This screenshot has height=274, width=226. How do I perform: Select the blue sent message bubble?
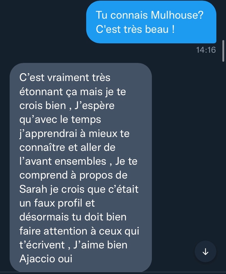coord(151,22)
